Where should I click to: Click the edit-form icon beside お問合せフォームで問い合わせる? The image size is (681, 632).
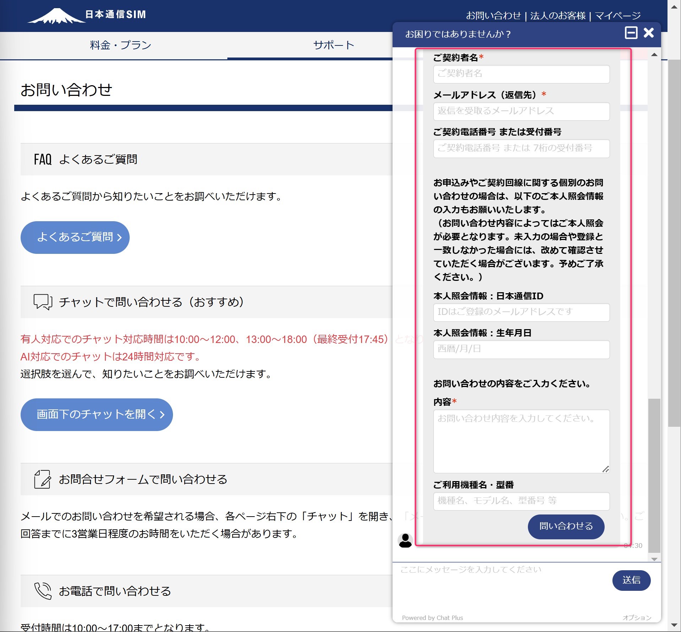(x=42, y=479)
